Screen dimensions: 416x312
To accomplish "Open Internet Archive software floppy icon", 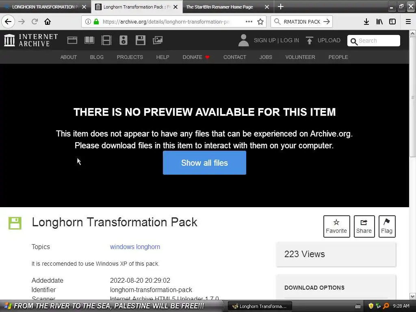I will (x=140, y=40).
